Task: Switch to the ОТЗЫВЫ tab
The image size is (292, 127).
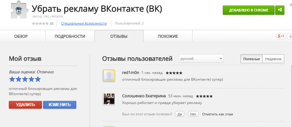Action: (119, 37)
